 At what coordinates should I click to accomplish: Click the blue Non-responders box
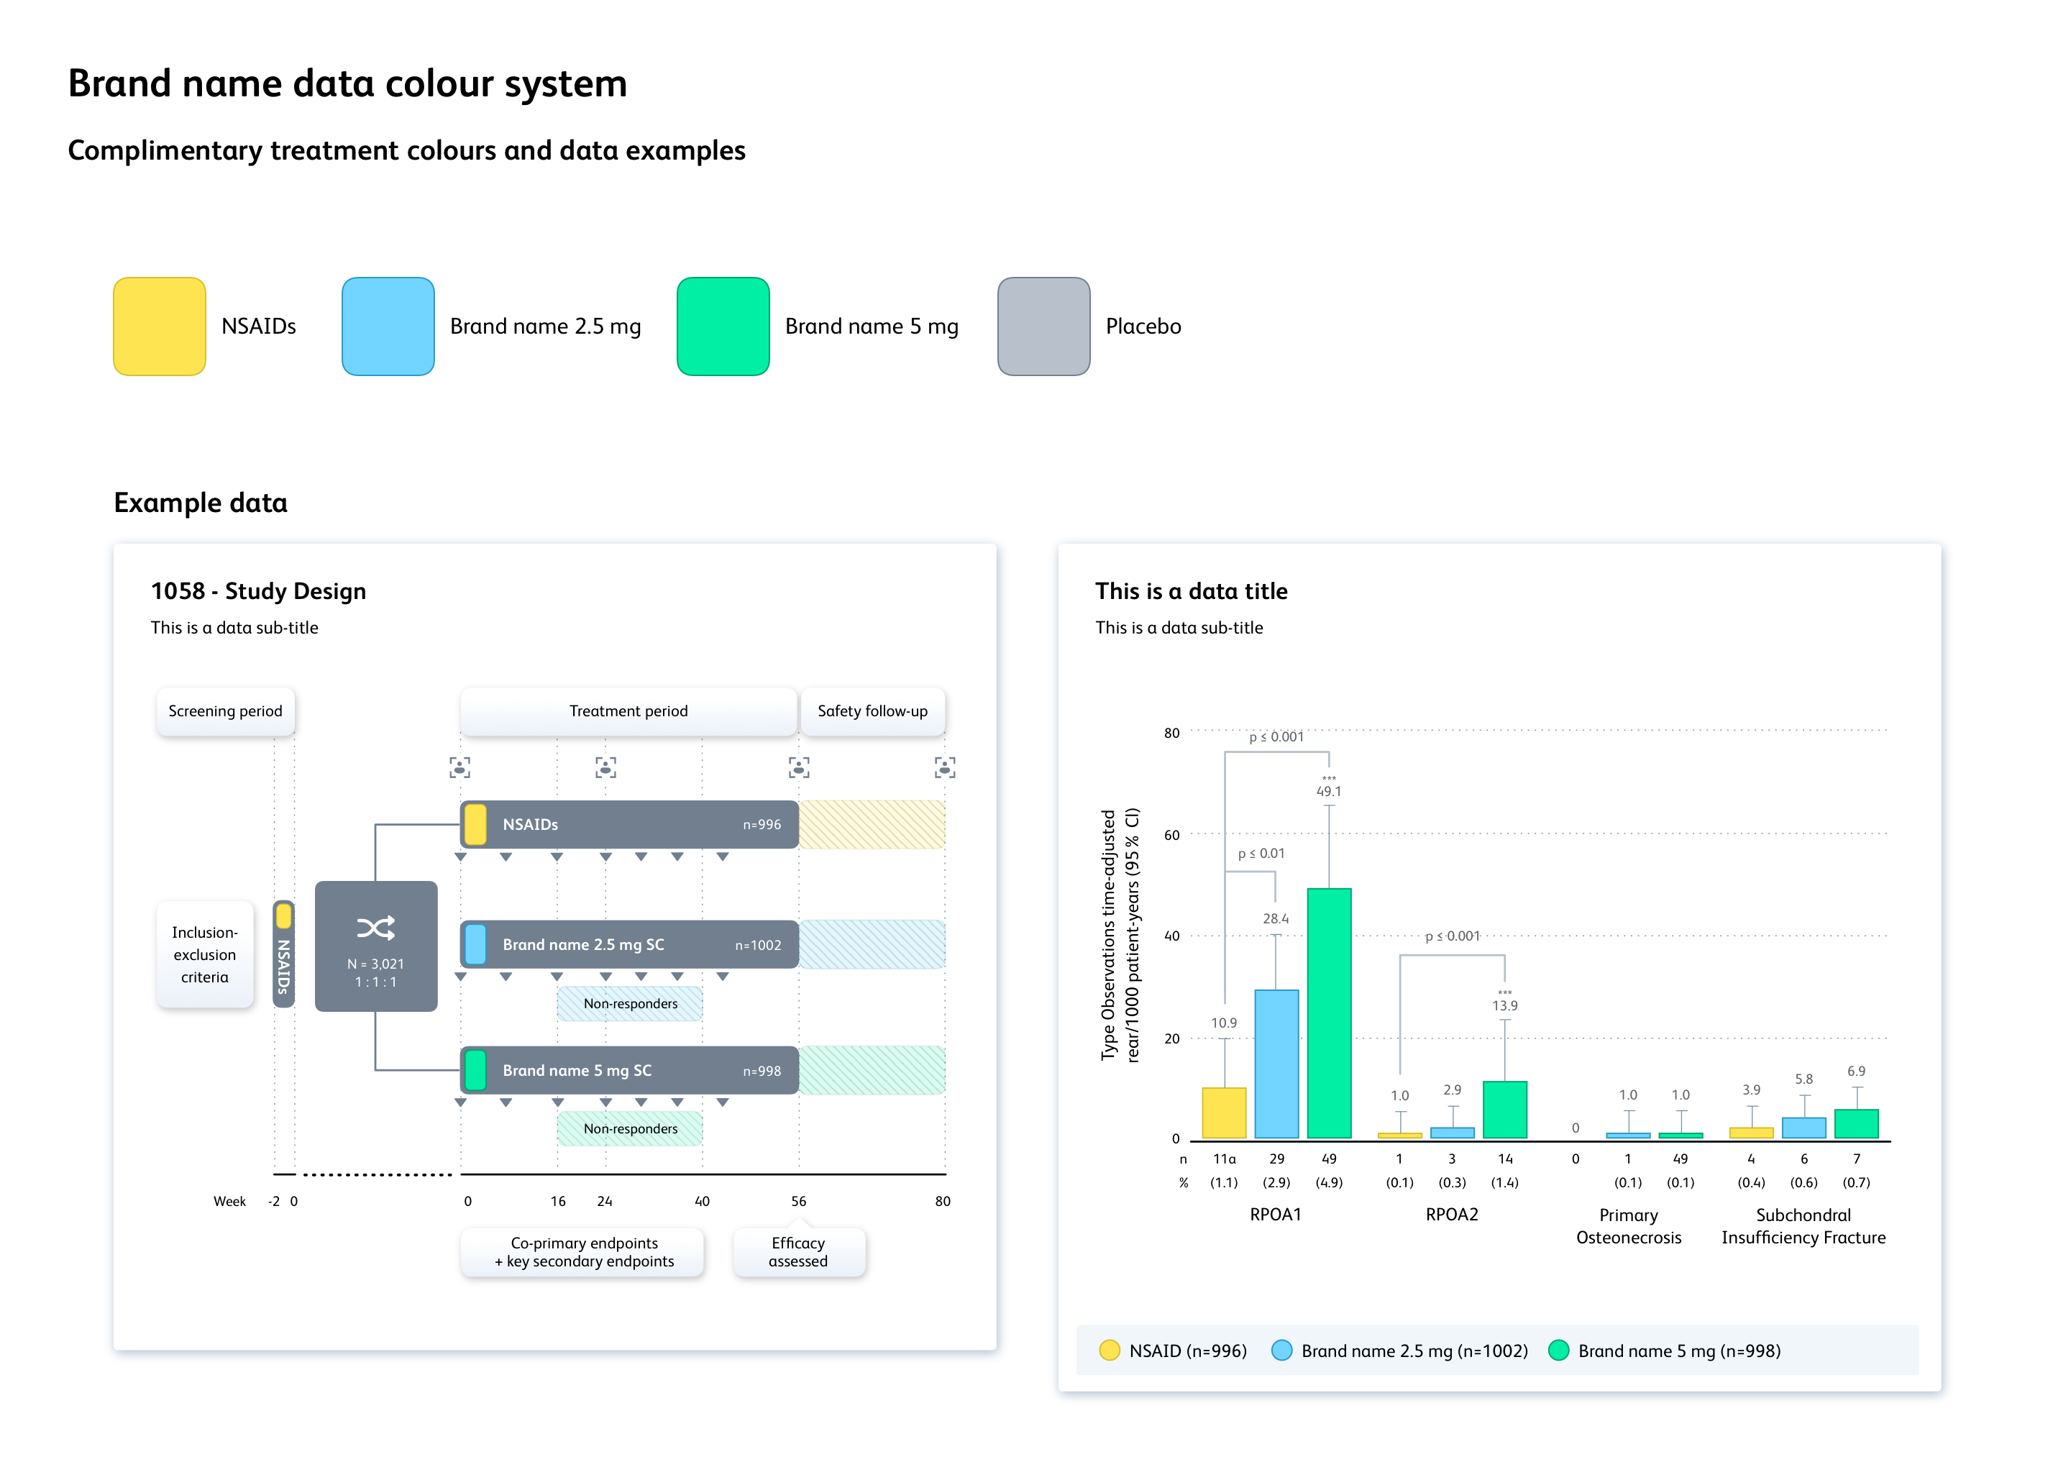[x=630, y=1003]
